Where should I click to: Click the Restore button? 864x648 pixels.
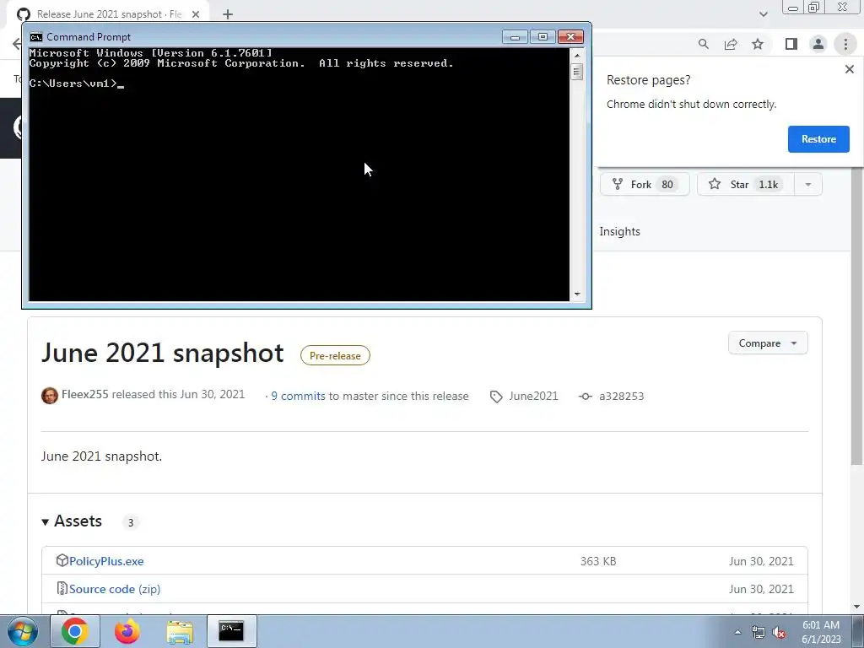click(x=818, y=139)
